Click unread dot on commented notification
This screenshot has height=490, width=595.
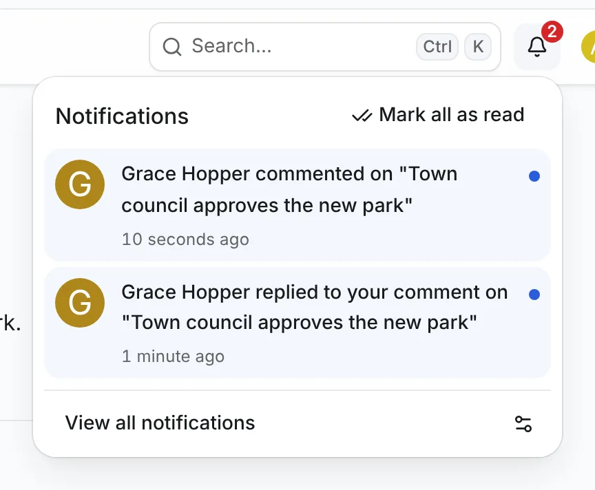click(534, 176)
